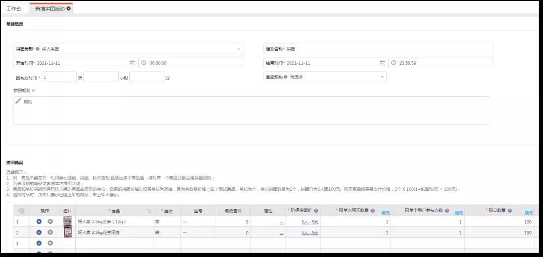
Task: Close the 新增拼团活动 tab
Action: point(68,9)
